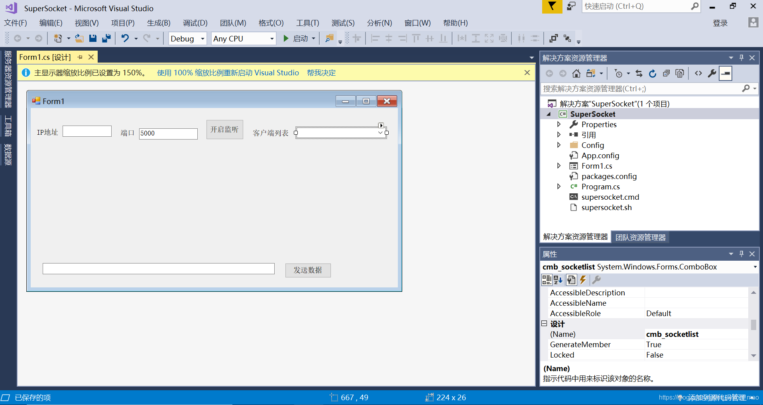Expand the Program.cs node
The height and width of the screenshot is (405, 763).
559,187
